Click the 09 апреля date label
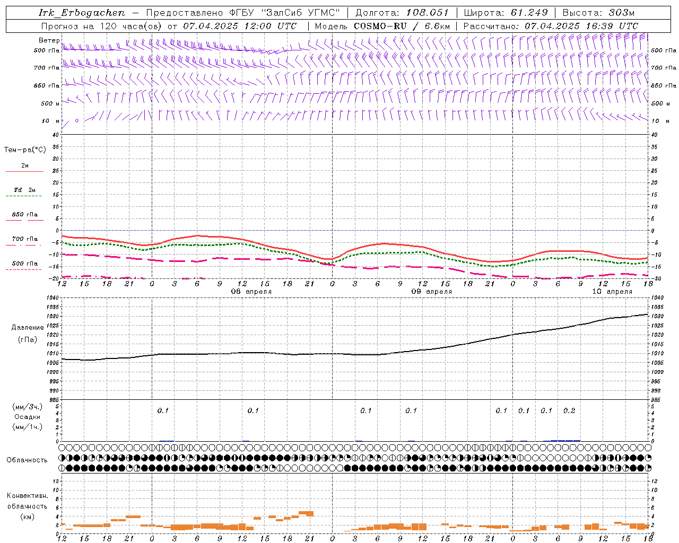The image size is (679, 543). [432, 292]
